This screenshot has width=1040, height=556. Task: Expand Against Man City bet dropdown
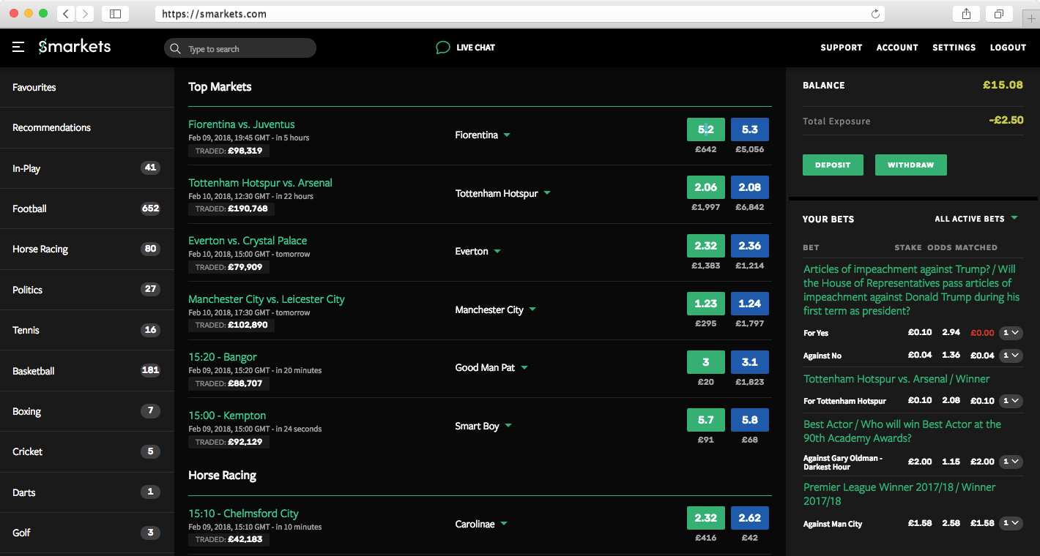1011,524
